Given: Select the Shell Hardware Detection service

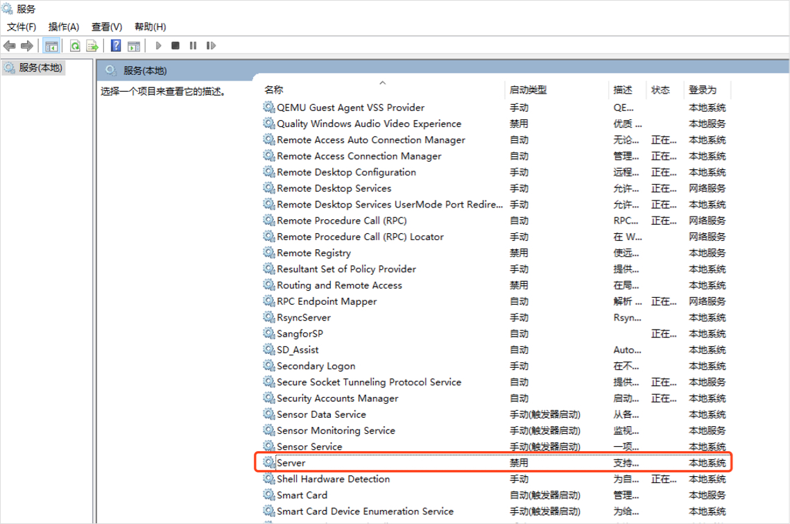Looking at the screenshot, I should coord(333,479).
